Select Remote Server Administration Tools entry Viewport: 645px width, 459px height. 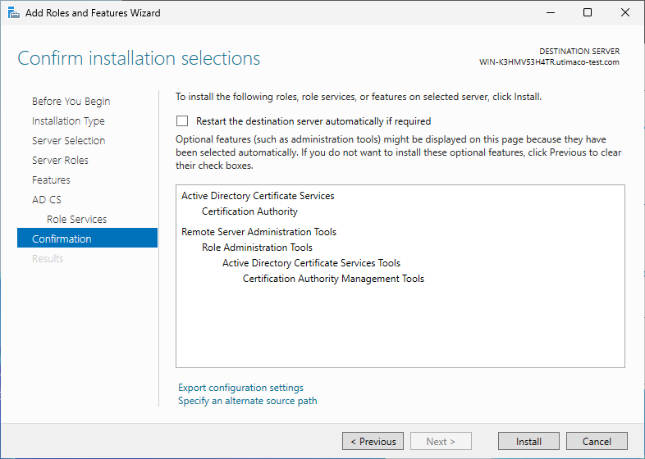coord(258,232)
